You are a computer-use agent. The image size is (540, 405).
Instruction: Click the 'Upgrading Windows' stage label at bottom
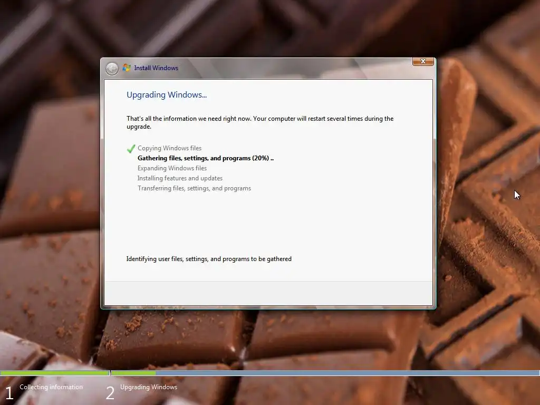point(149,387)
